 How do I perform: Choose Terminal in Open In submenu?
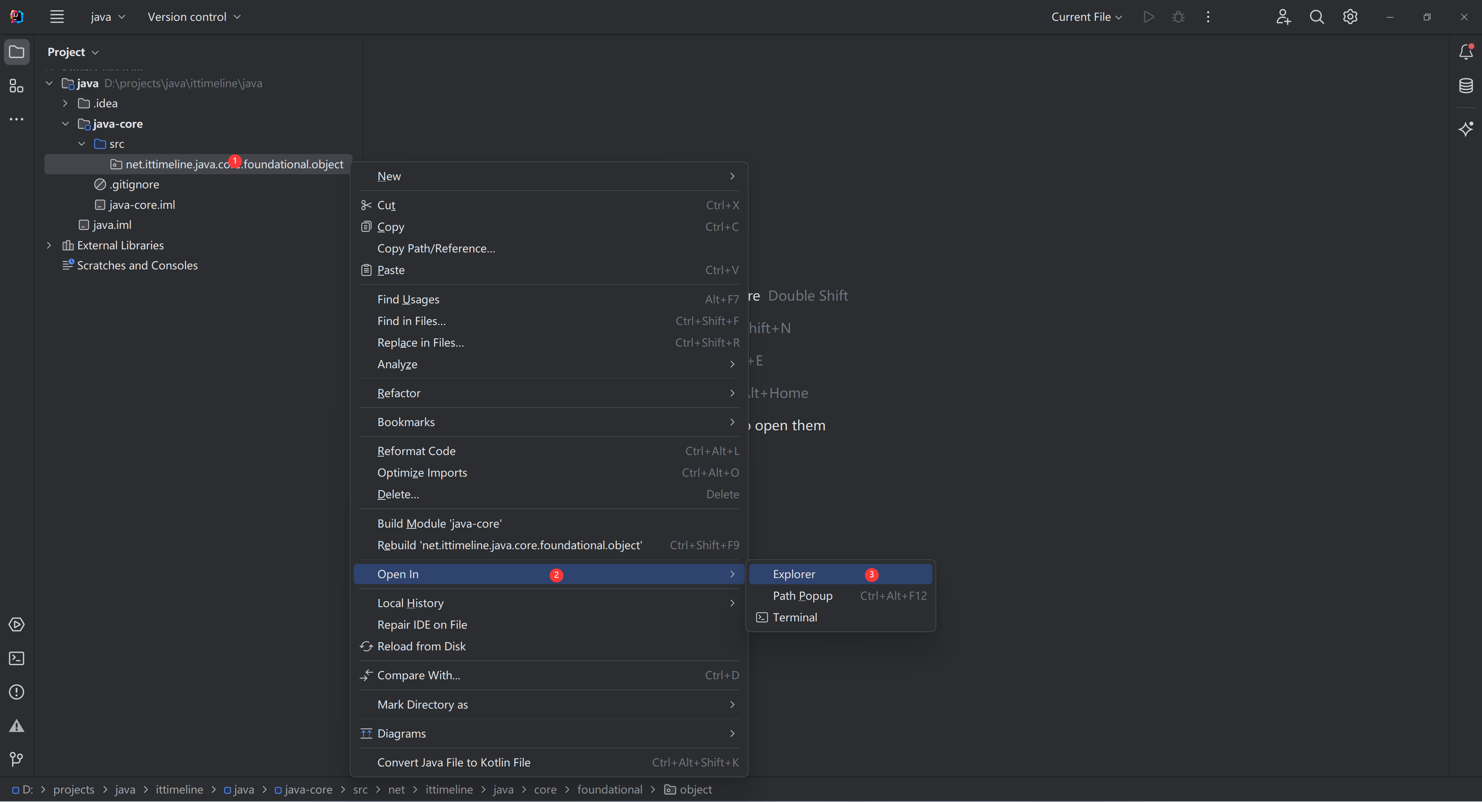coord(840,617)
